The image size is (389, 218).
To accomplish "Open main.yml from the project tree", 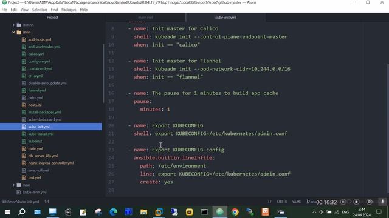I will pyautogui.click(x=35, y=148).
